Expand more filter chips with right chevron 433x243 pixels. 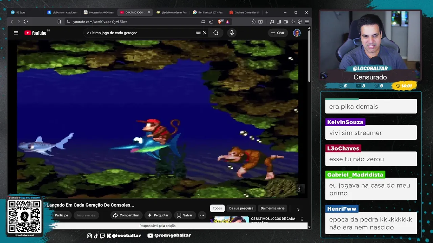click(x=298, y=210)
